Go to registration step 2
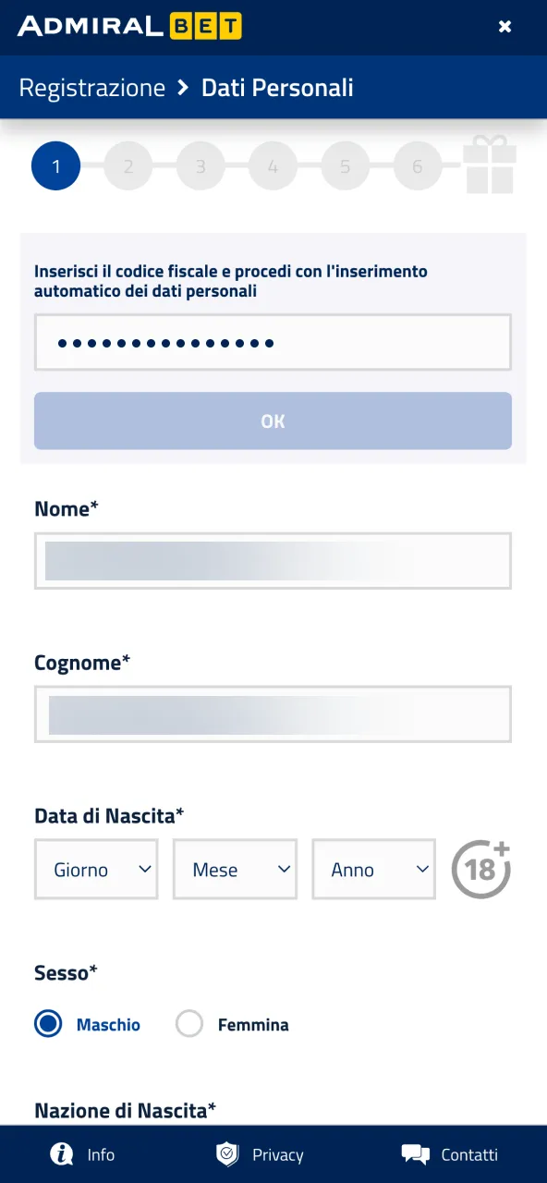Viewport: 547px width, 1183px height. (x=128, y=166)
